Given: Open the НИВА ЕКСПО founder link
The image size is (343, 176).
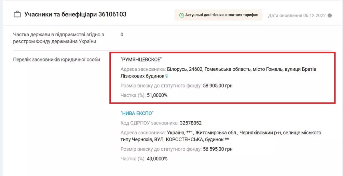Looking at the screenshot, I should click(x=137, y=113).
